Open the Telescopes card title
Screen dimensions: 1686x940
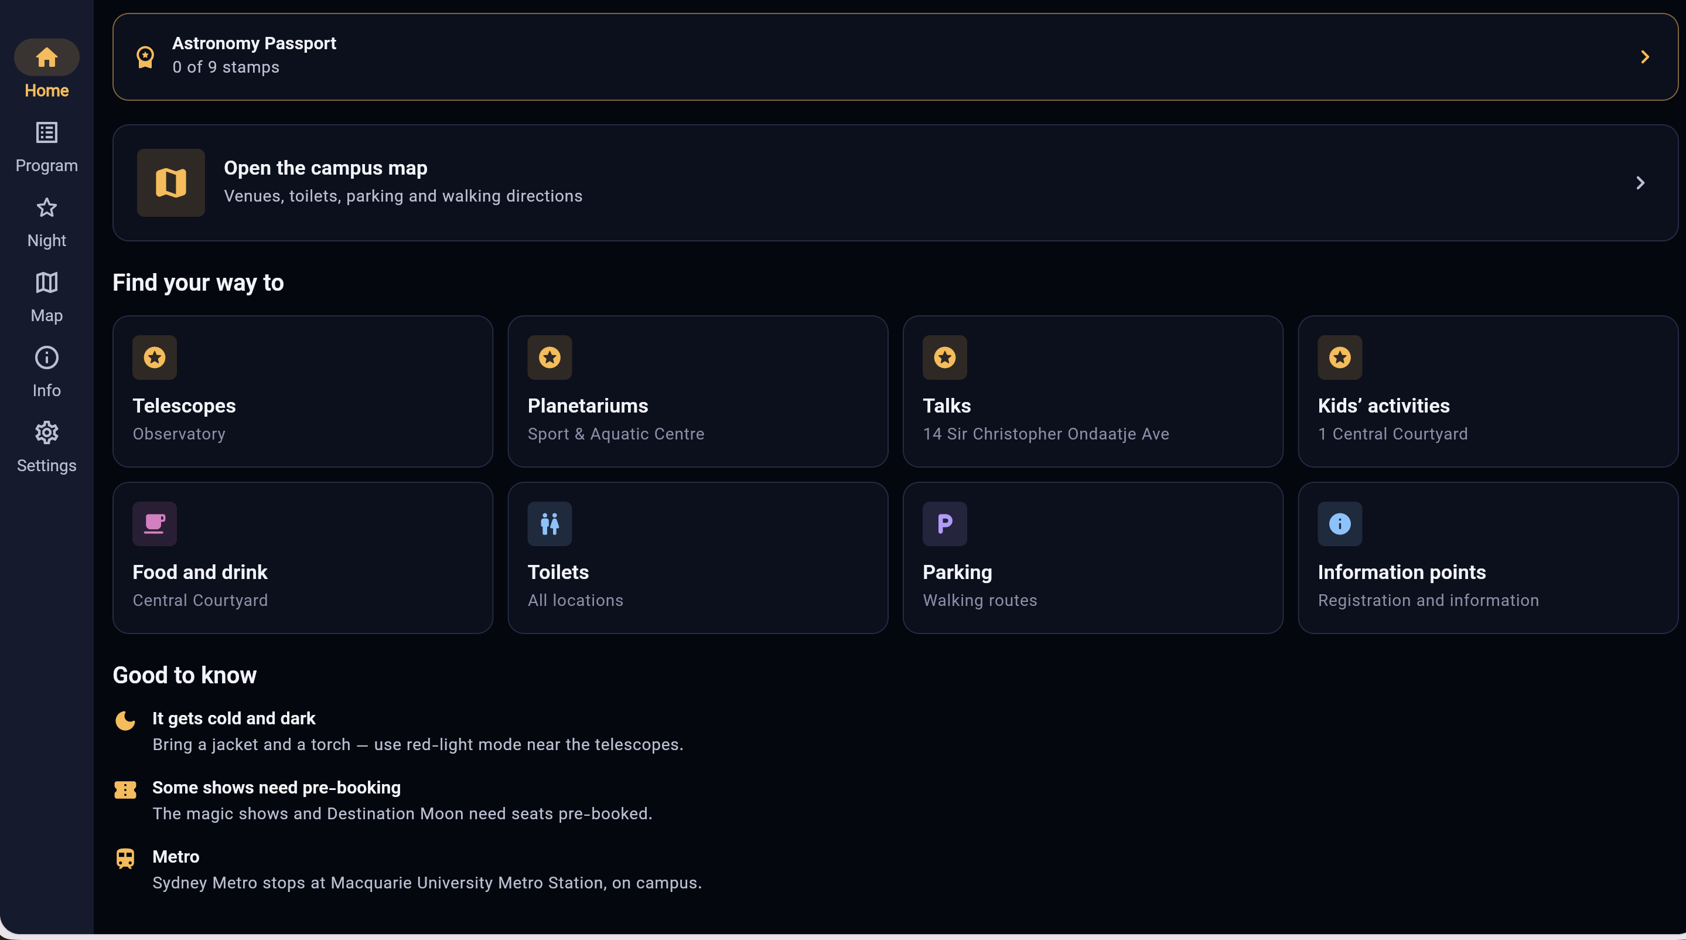(x=184, y=406)
